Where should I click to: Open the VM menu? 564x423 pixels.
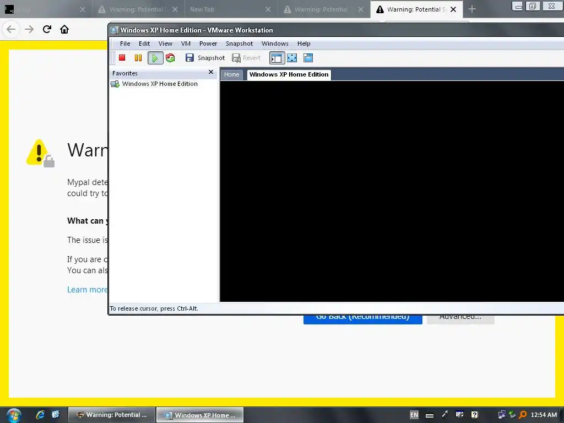pos(186,44)
